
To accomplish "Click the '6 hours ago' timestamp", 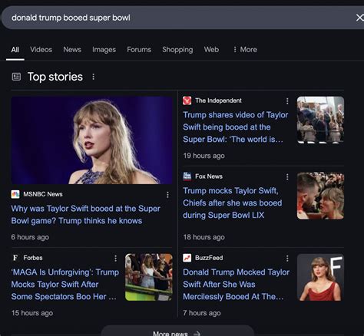I will [30, 237].
